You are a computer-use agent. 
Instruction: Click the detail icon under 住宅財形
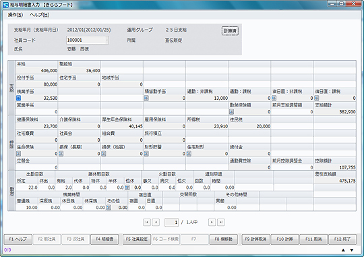pos(189,154)
